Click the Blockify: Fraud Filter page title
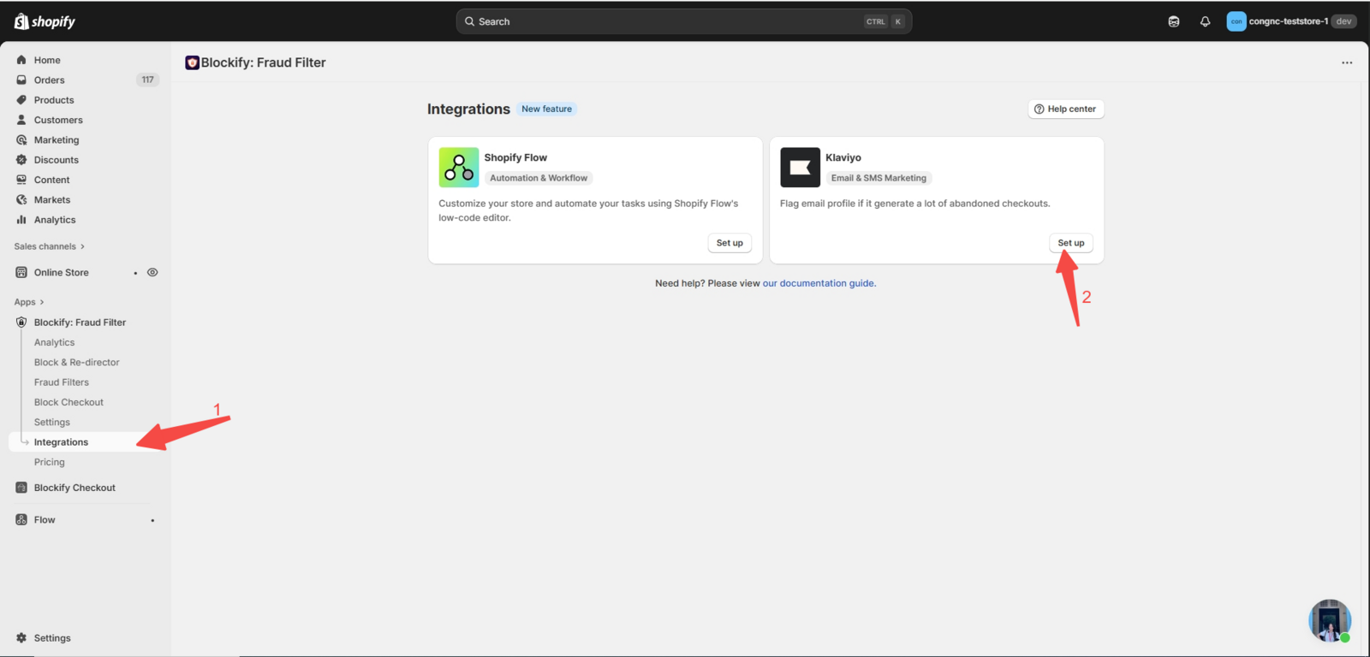Viewport: 1370px width, 657px height. tap(264, 62)
